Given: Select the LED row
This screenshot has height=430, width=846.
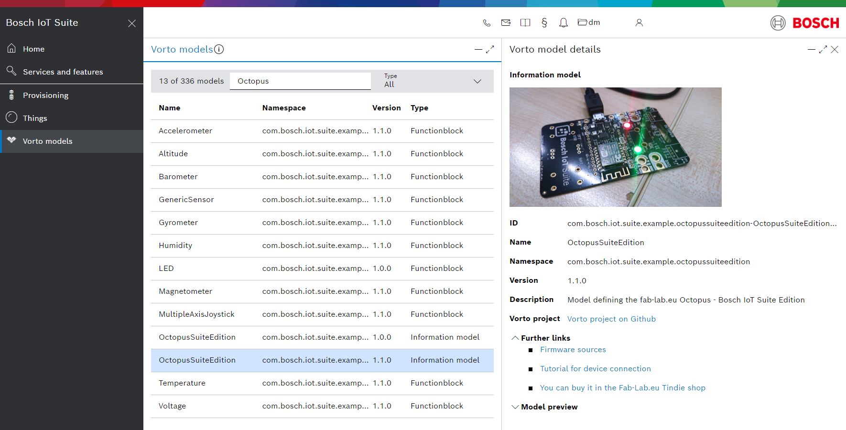Looking at the screenshot, I should coord(322,269).
